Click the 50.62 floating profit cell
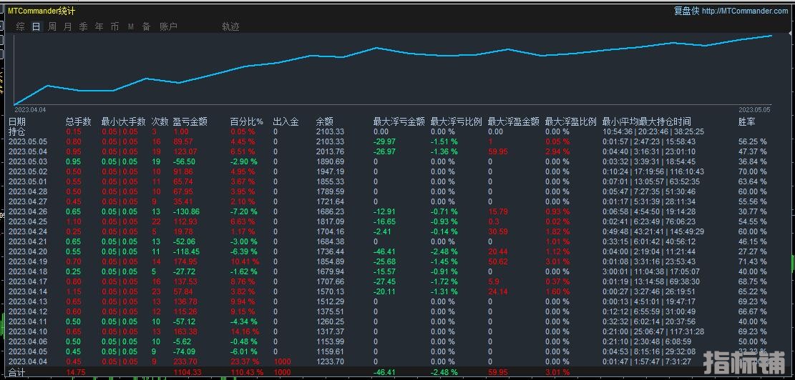This screenshot has width=795, height=380. tap(497, 261)
